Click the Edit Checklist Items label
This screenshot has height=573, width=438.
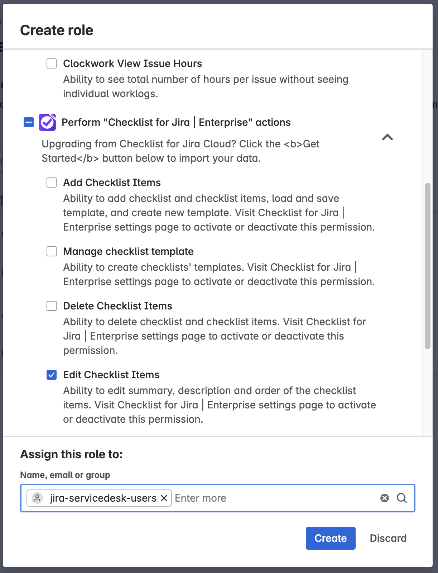[111, 375]
